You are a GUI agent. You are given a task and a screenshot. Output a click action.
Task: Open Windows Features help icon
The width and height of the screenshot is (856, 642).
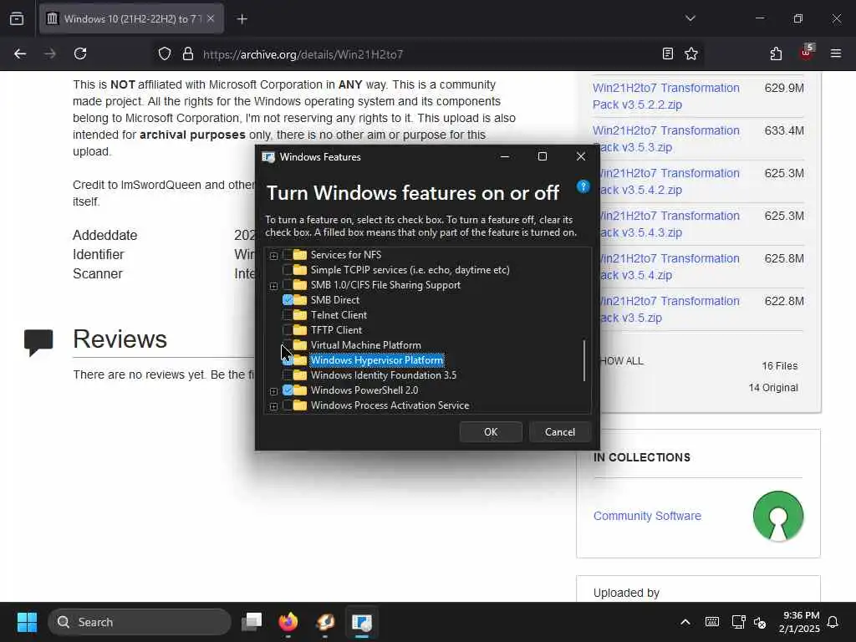coord(583,186)
